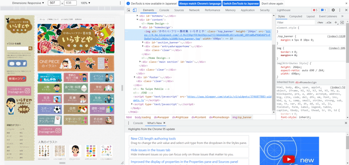Screen dimensions: 349x165
Task: Close the What's New drawer tab
Action: pyautogui.click(x=164, y=123)
